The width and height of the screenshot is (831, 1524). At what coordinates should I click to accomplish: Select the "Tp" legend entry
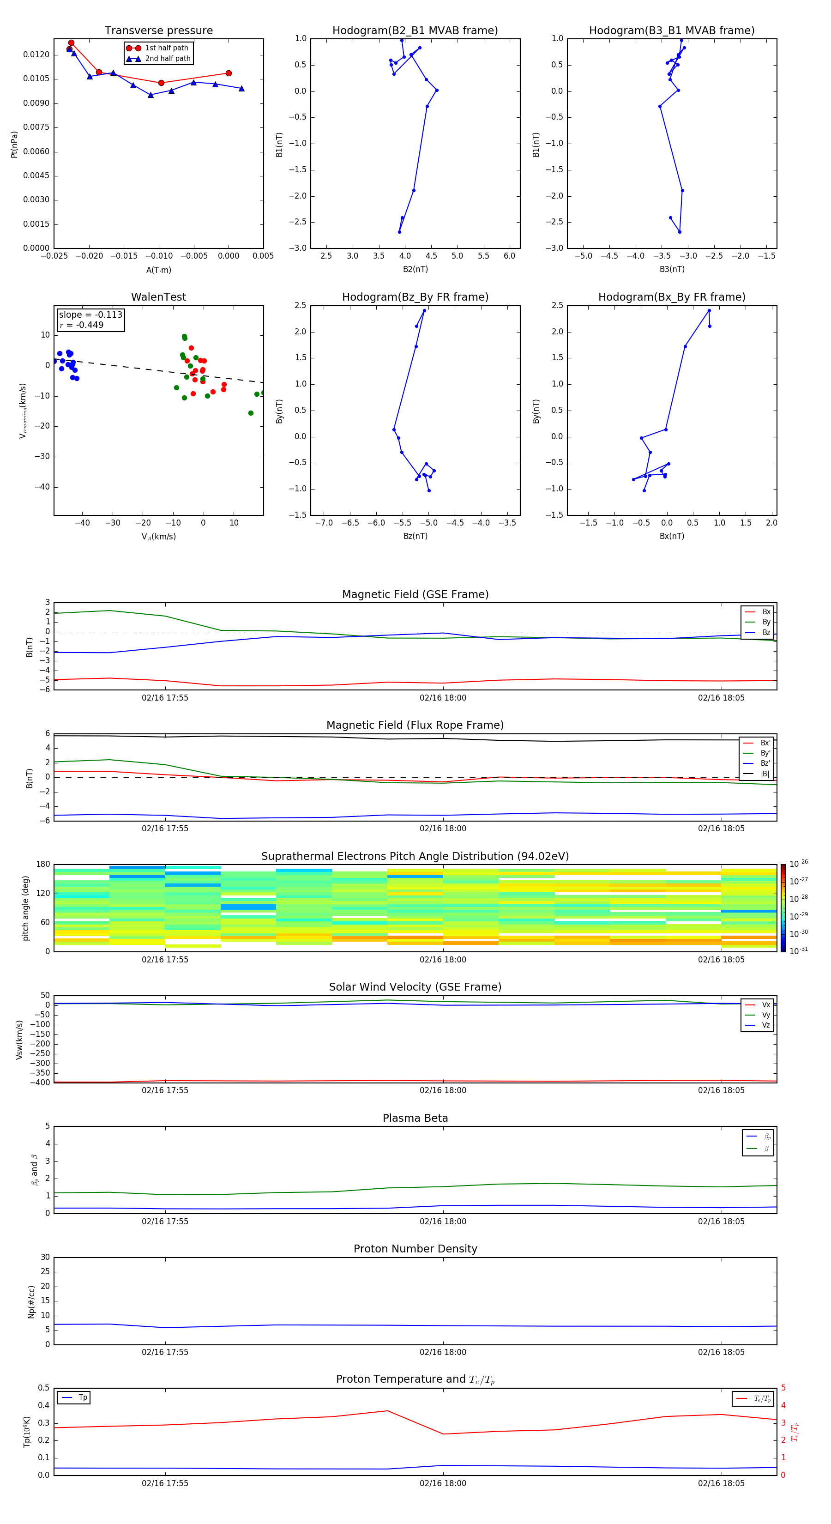[74, 1397]
